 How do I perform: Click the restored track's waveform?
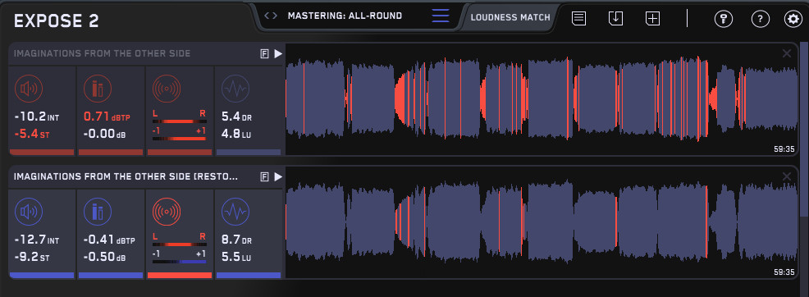pyautogui.click(x=542, y=222)
